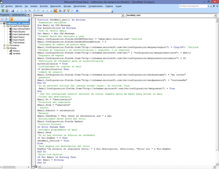Click the Undo arrow in the toolbar
The width and height of the screenshot is (219, 169).
[34, 11]
